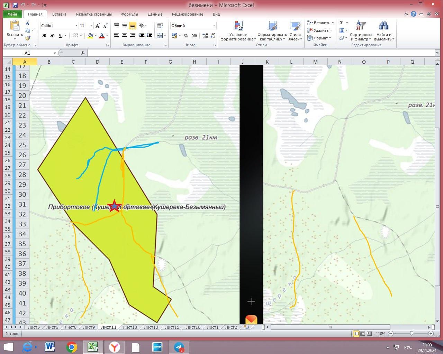Apply percent style number format
The height and width of the screenshot is (354, 443).
186,36
